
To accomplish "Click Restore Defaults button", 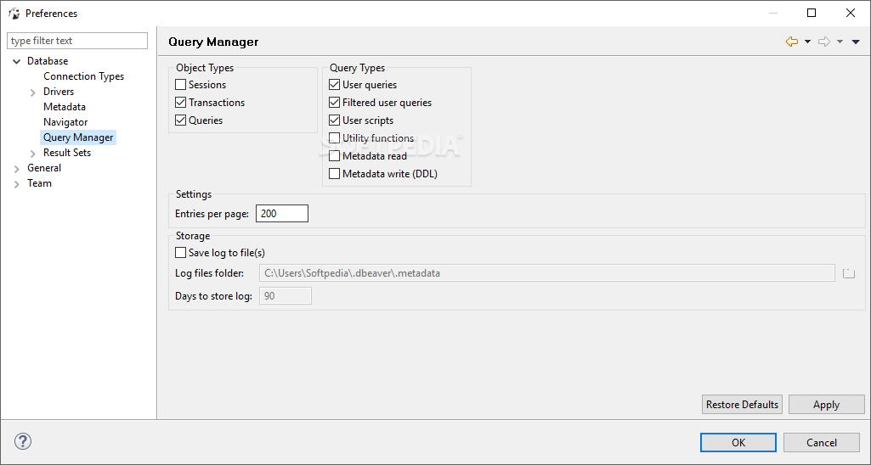I will [x=742, y=405].
